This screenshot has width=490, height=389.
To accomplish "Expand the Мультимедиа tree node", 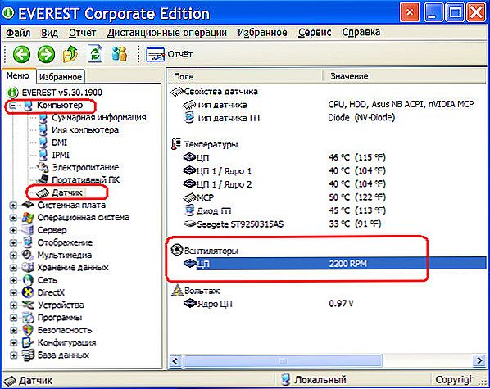I will click(x=13, y=256).
